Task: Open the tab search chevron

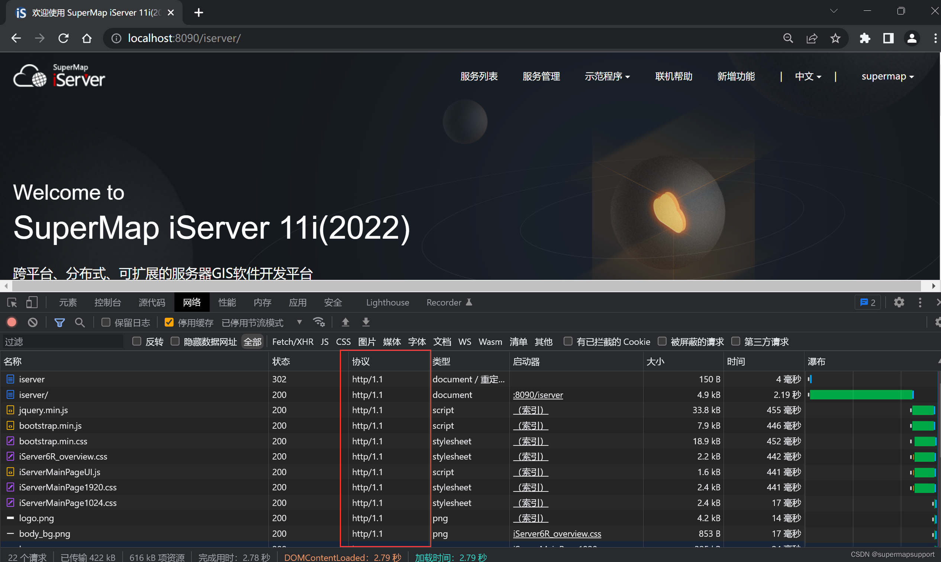Action: click(x=834, y=11)
